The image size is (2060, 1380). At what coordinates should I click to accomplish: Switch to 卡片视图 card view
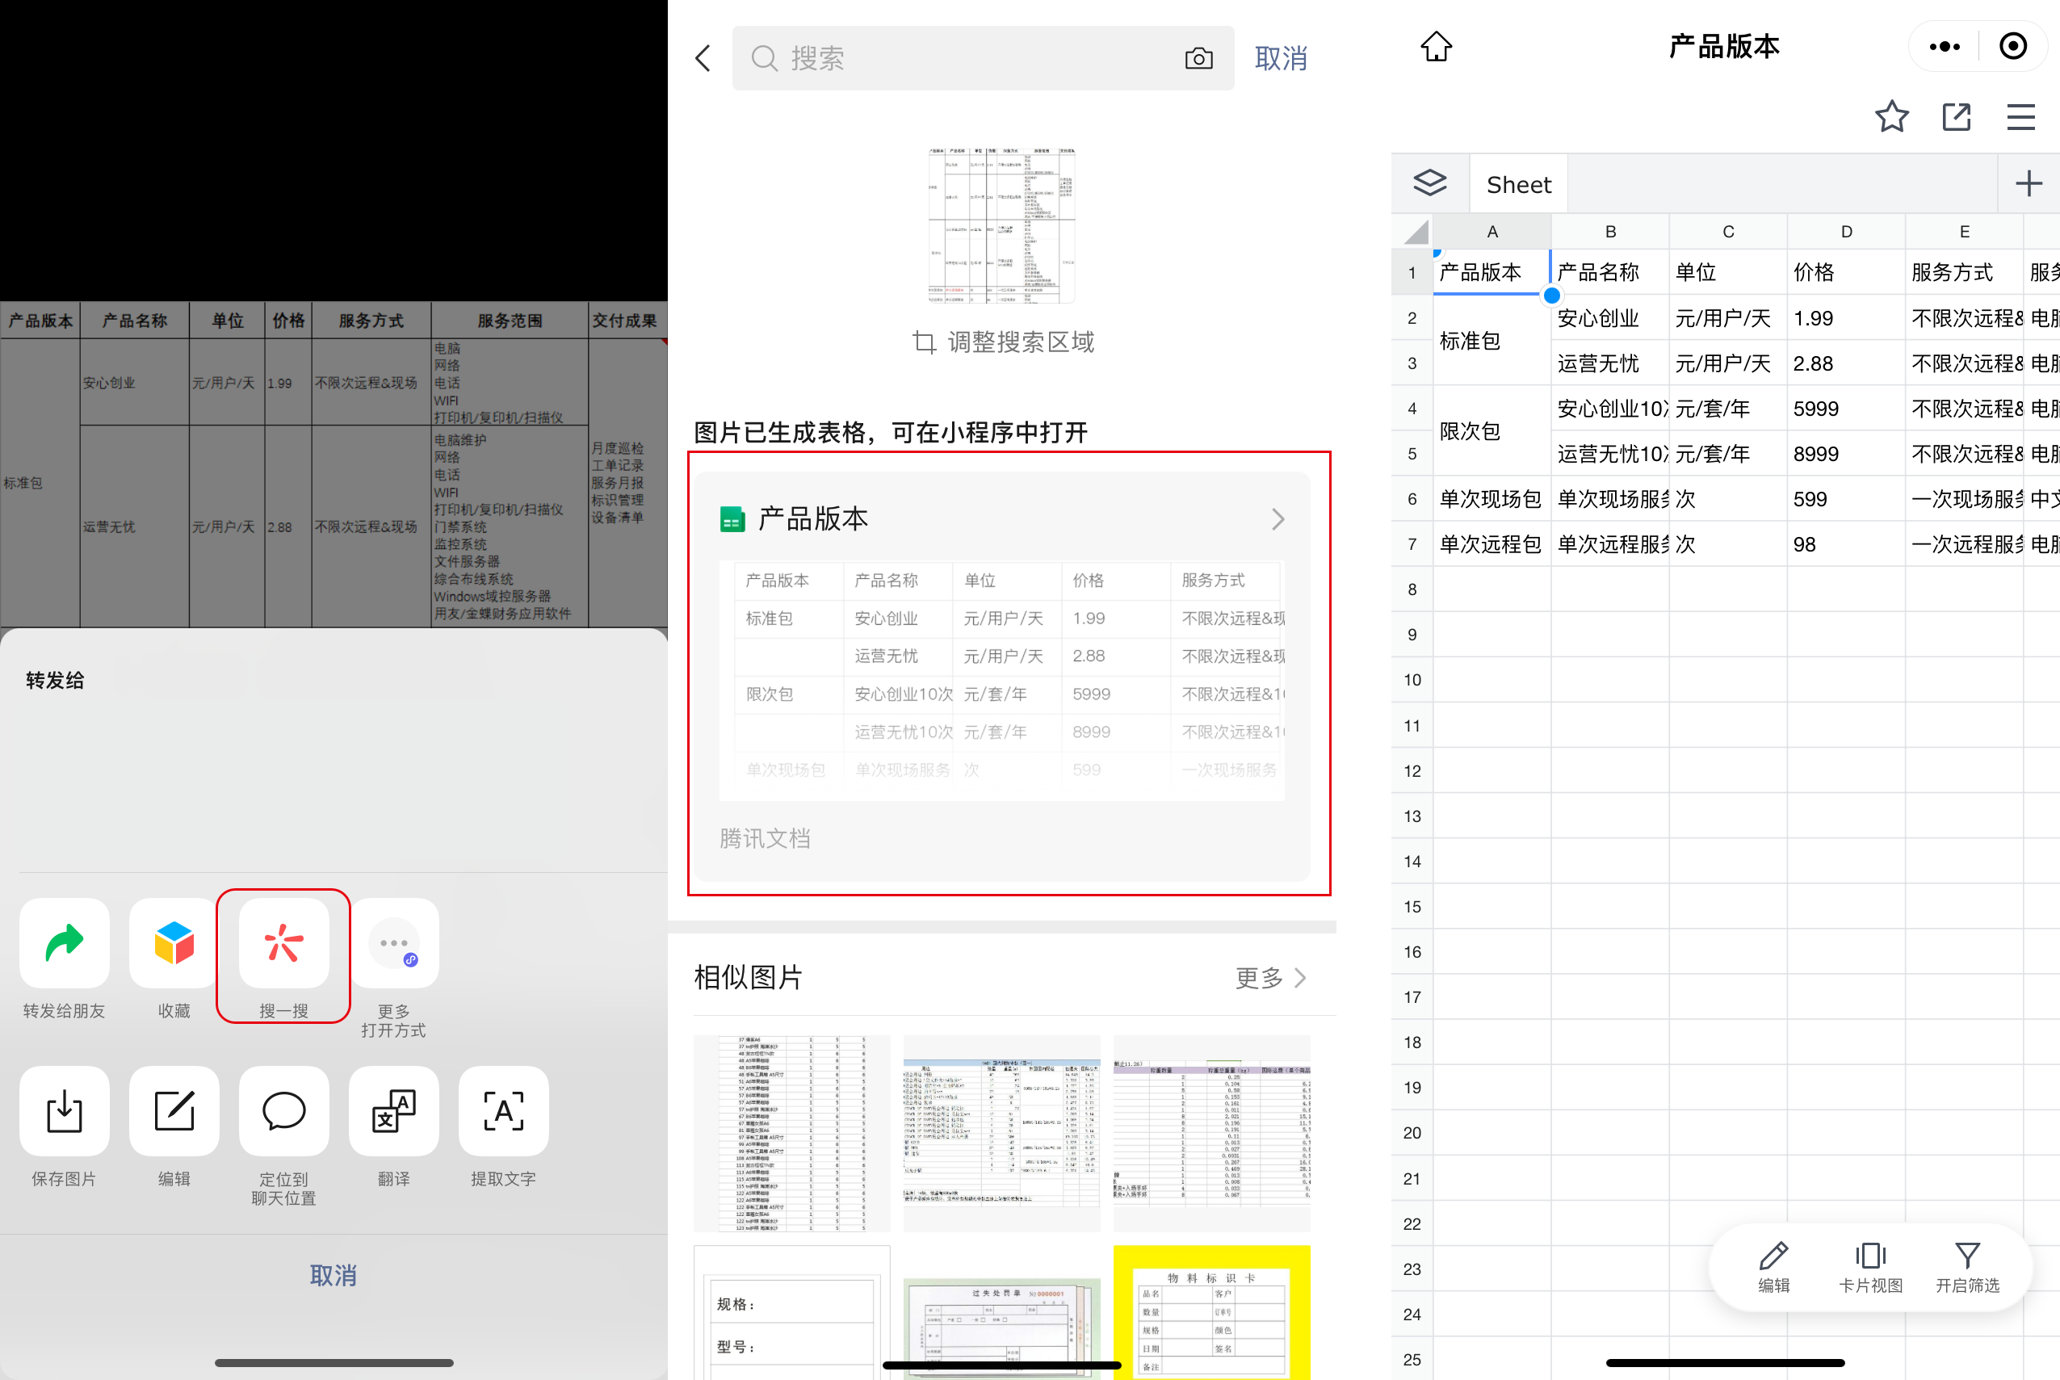coord(1871,1266)
